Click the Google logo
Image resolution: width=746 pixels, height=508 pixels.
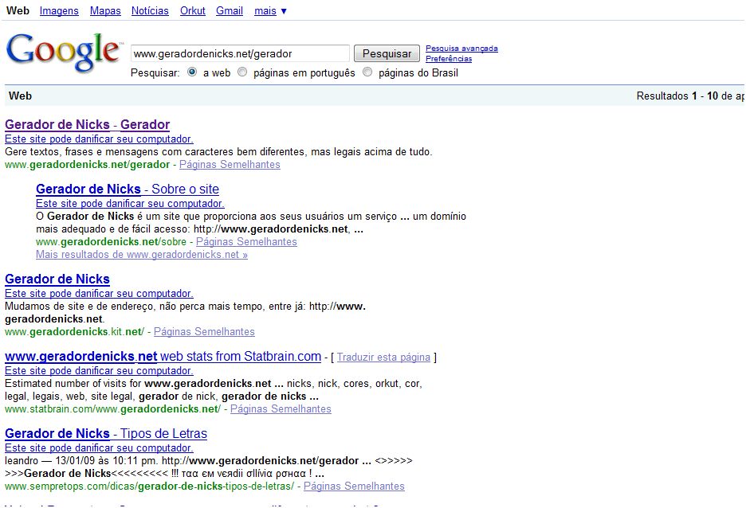pos(62,51)
